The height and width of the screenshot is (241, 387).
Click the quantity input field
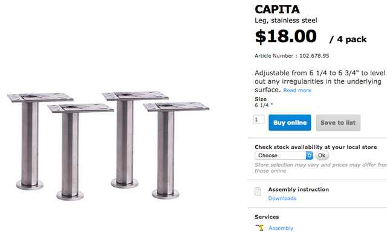[259, 119]
